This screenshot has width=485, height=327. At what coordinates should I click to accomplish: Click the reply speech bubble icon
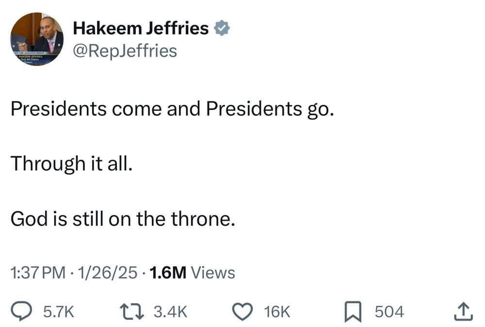pyautogui.click(x=21, y=311)
